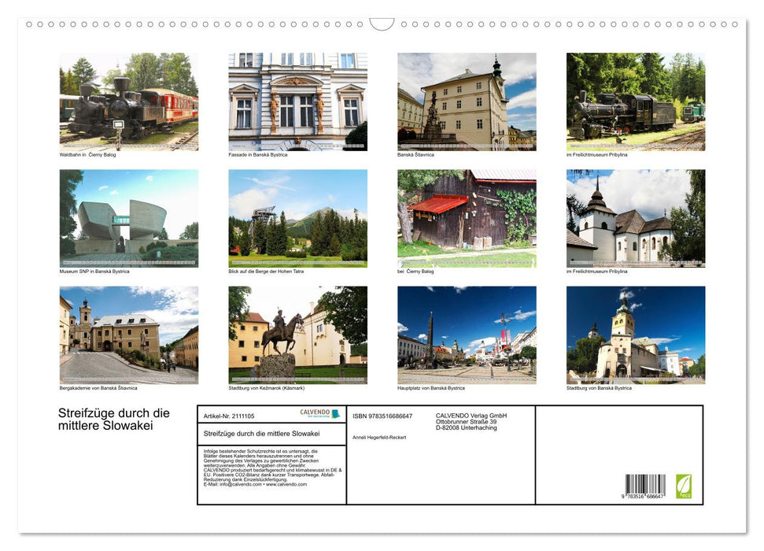Select the Fassade in Banská Bystrica photo
The width and height of the screenshot is (764, 551).
click(x=297, y=102)
